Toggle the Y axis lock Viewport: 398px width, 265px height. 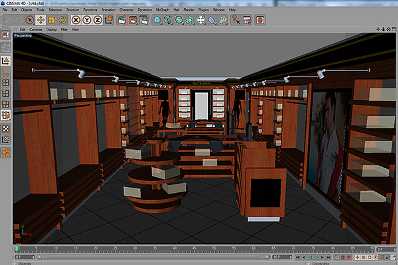click(86, 21)
